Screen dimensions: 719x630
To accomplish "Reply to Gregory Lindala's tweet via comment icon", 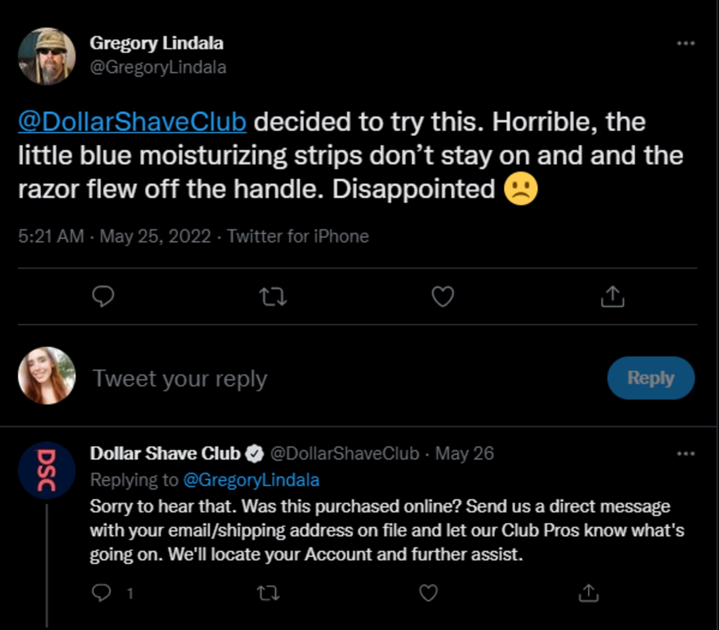I will (103, 297).
